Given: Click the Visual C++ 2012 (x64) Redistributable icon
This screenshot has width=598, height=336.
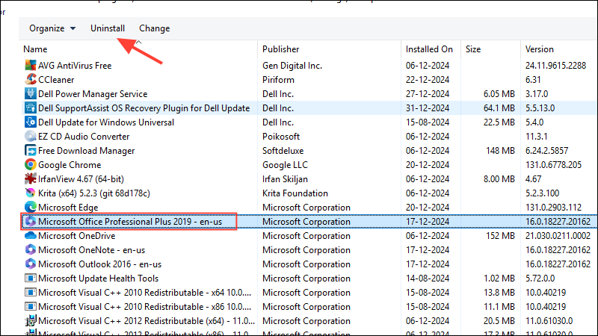Looking at the screenshot, I should pos(30,321).
